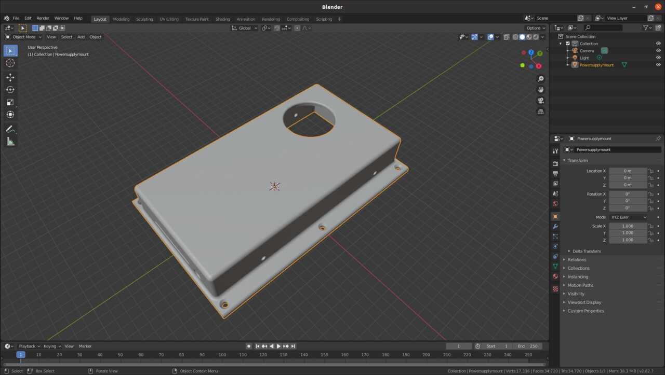
Task: Select the Rotate tool in toolbar
Action: pyautogui.click(x=10, y=90)
